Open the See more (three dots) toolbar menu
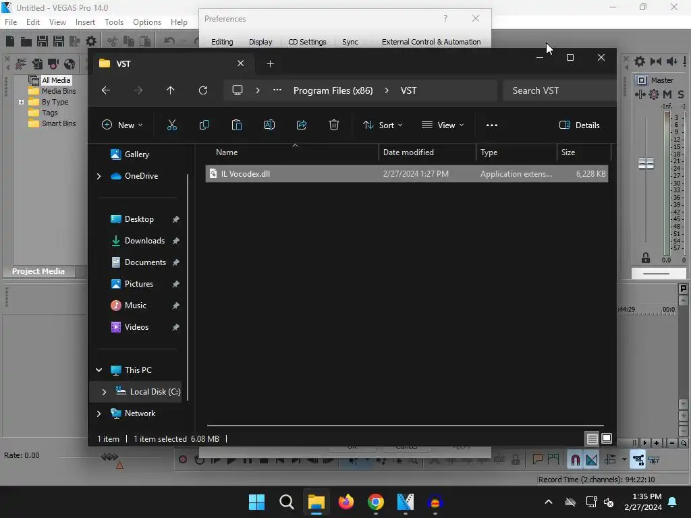The width and height of the screenshot is (691, 518). pos(492,125)
